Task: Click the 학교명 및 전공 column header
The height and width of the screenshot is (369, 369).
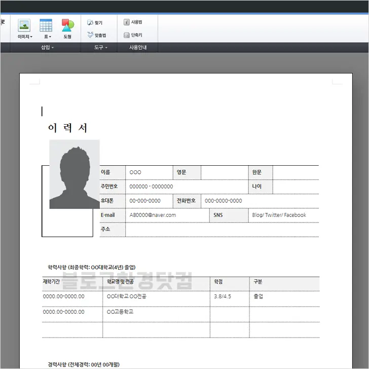Action: [156, 283]
